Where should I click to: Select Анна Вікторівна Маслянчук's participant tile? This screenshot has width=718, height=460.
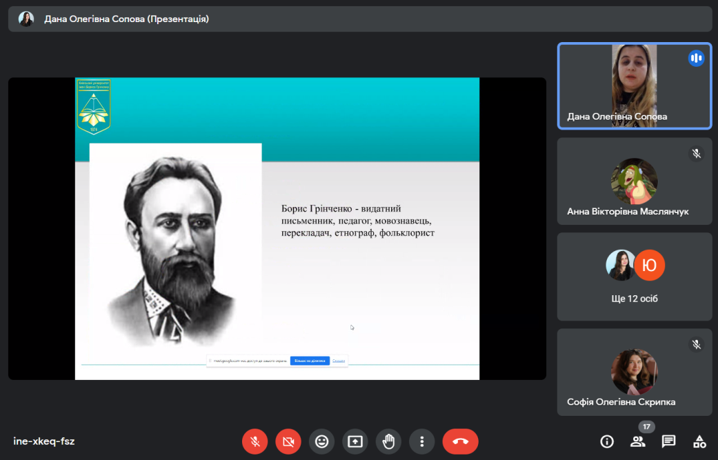click(x=634, y=181)
